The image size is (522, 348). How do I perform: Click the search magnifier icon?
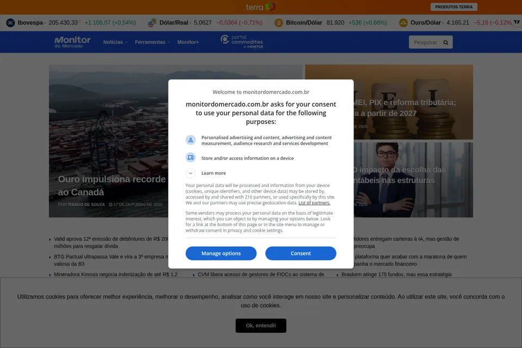446,42
